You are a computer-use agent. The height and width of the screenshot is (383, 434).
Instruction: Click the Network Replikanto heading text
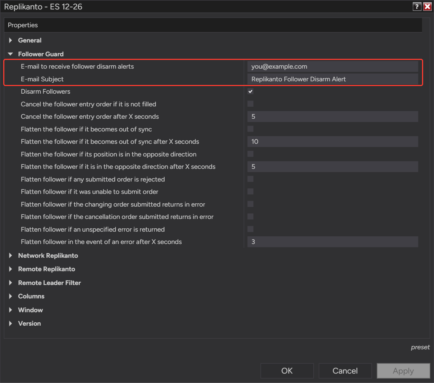click(x=48, y=256)
